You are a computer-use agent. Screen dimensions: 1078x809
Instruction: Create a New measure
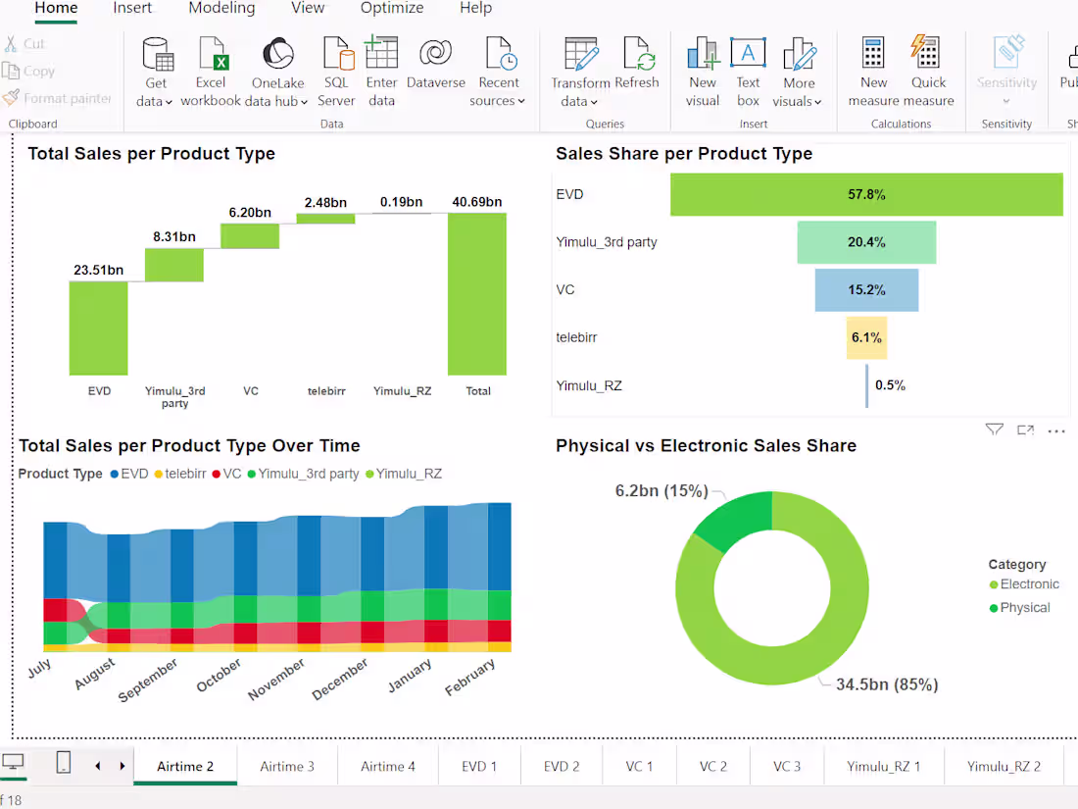[873, 54]
